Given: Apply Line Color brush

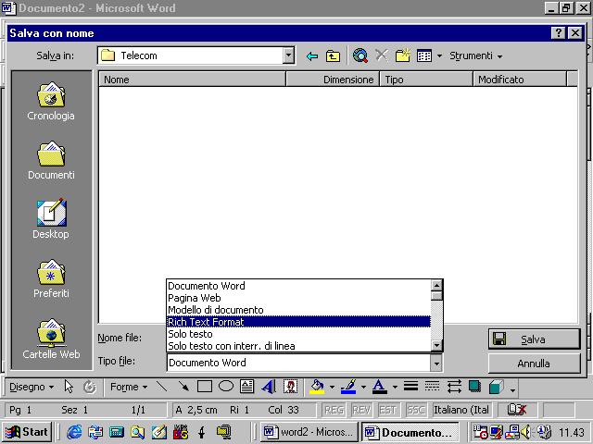Looking at the screenshot, I should [x=348, y=387].
